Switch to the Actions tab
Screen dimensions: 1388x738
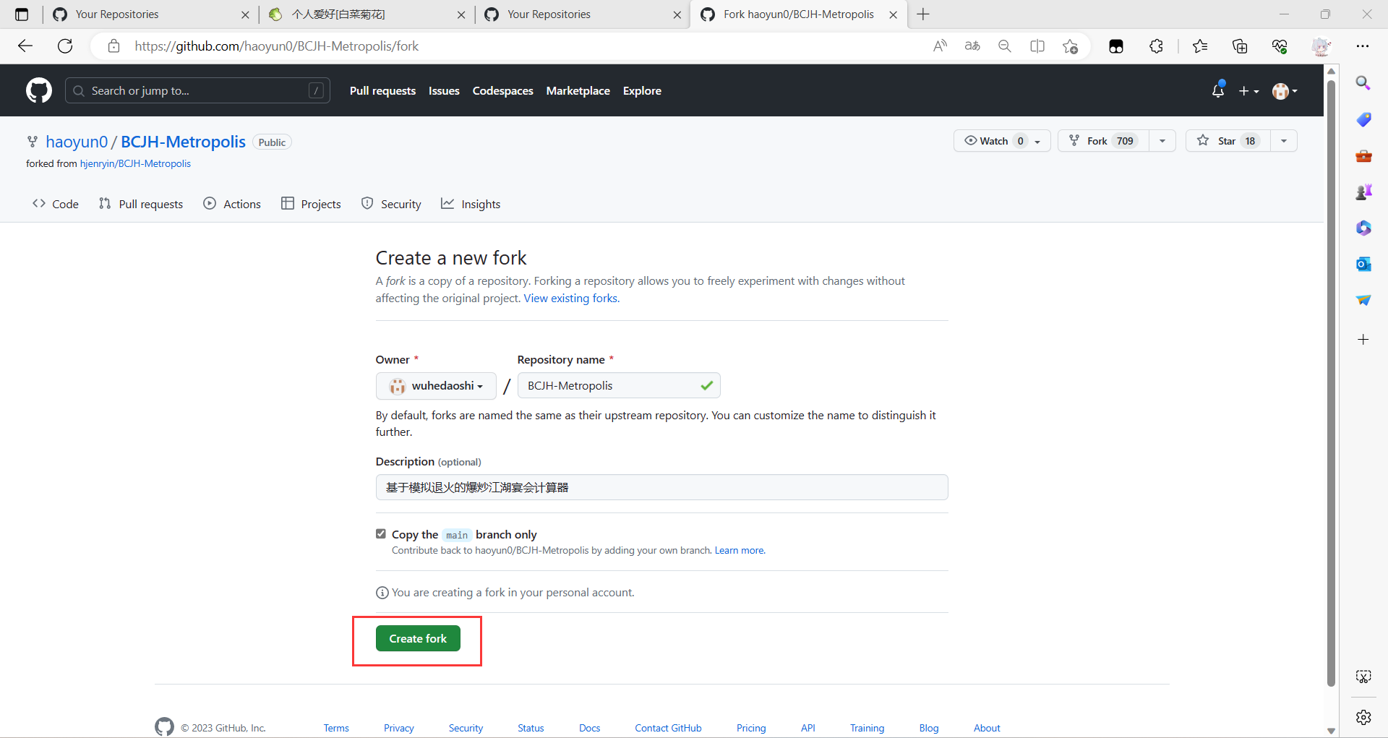[x=232, y=204]
